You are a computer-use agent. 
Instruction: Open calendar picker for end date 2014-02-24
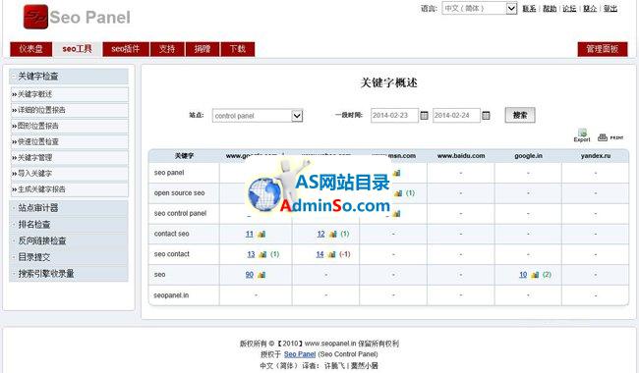[486, 116]
